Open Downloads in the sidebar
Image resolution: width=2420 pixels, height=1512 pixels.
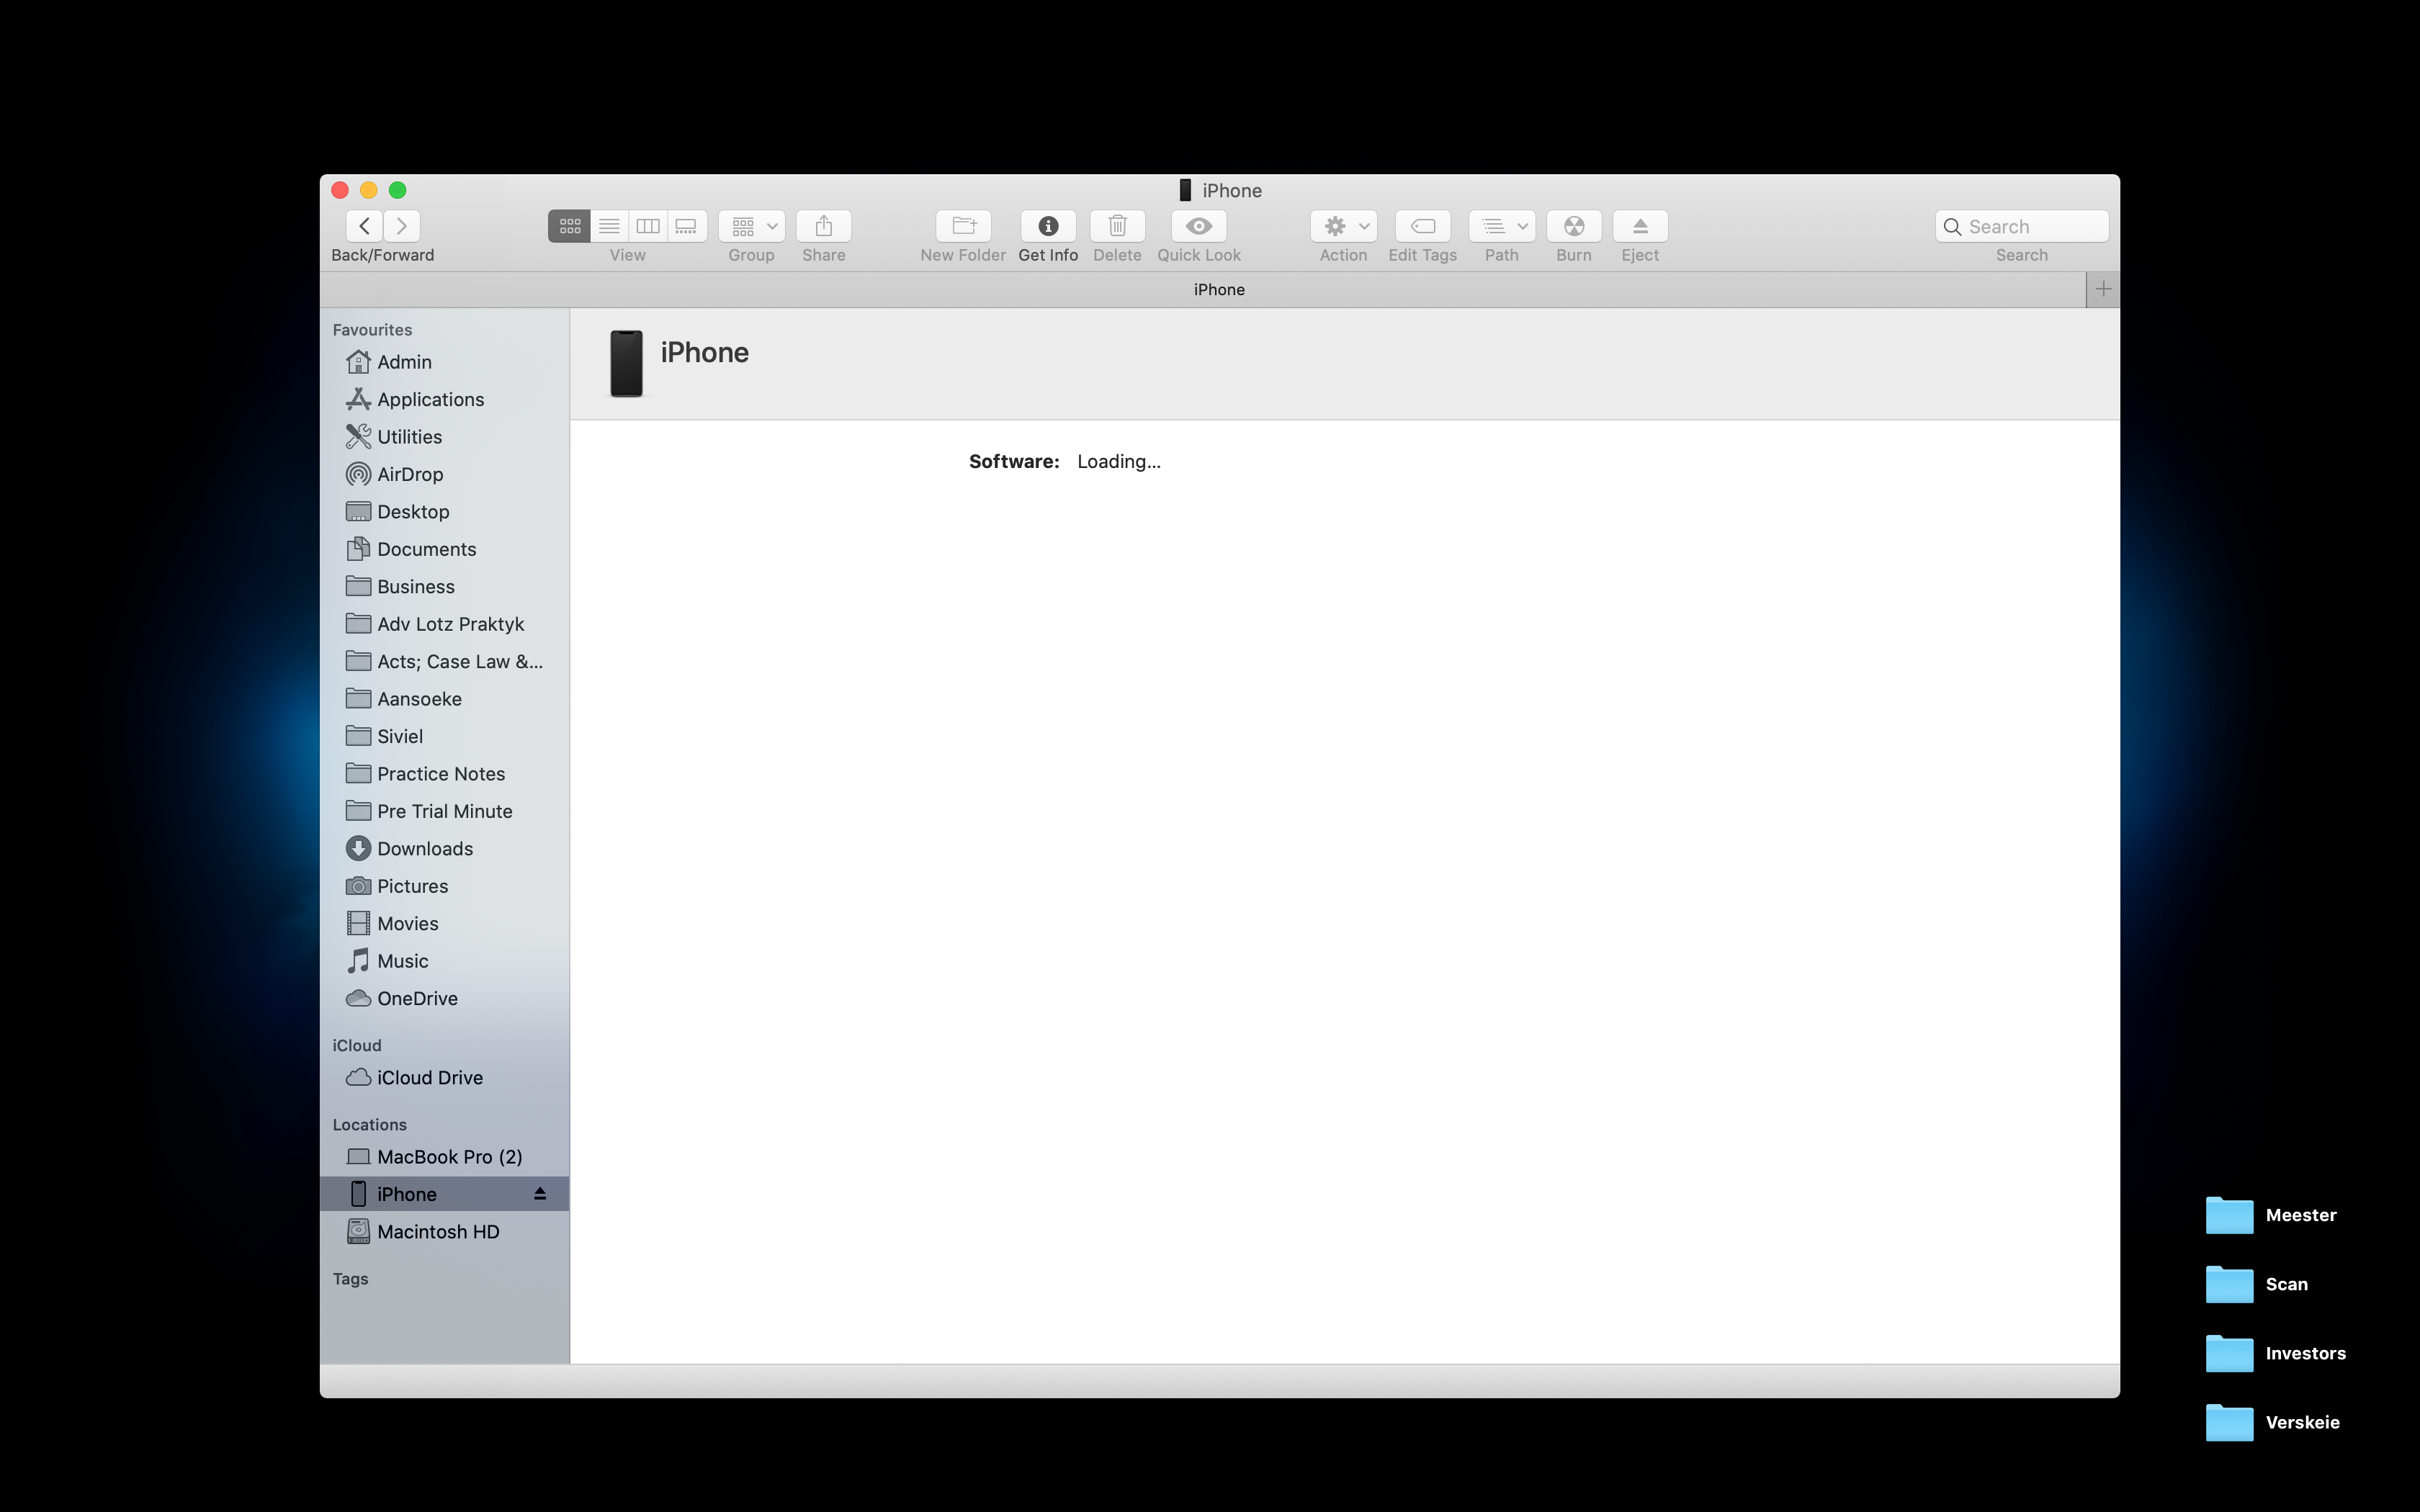[425, 848]
